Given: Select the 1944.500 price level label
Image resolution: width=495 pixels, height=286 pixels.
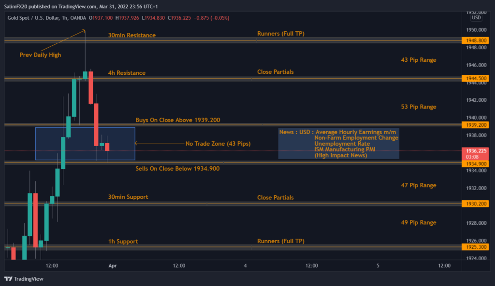Looking at the screenshot, I should click(x=476, y=78).
